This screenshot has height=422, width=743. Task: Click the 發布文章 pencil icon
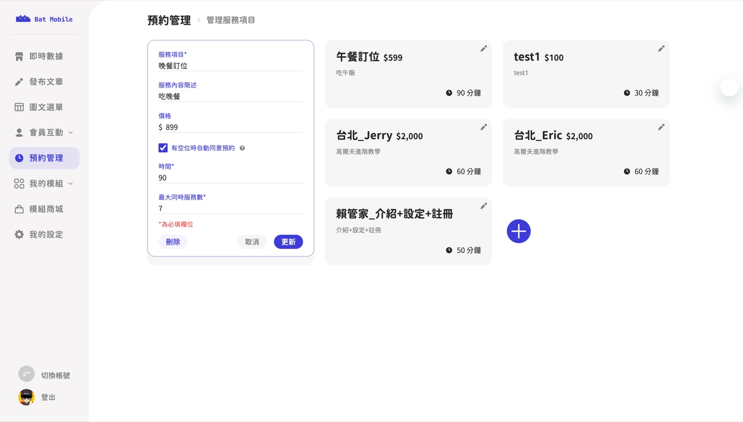click(19, 82)
